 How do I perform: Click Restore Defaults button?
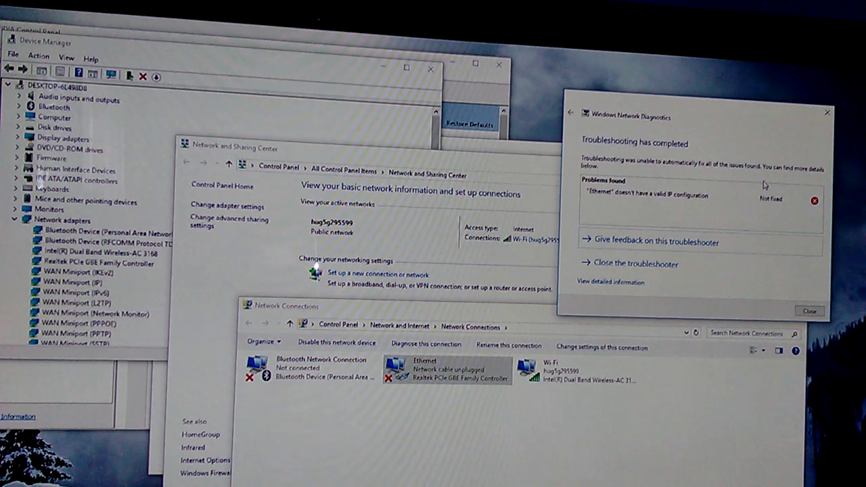coord(470,124)
